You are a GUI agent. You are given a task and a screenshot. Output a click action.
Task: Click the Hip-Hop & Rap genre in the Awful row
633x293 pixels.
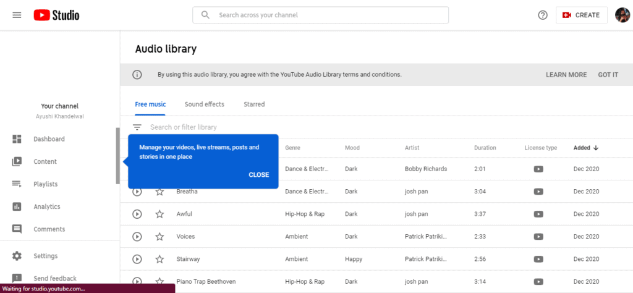coord(305,214)
